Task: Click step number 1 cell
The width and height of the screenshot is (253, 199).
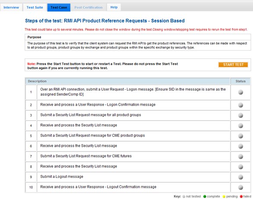Action: (x=31, y=92)
